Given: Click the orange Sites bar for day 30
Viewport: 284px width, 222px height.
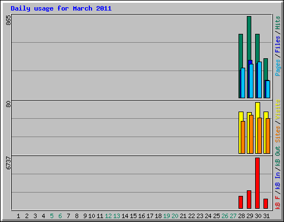Looking at the screenshot, I should [x=260, y=135].
